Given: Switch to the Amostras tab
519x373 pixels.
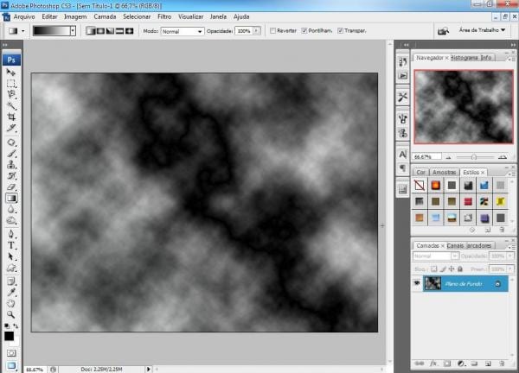Looking at the screenshot, I should [444, 173].
